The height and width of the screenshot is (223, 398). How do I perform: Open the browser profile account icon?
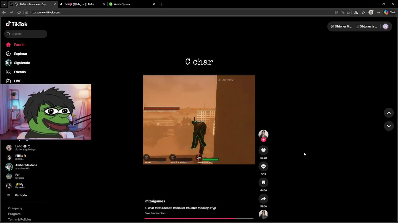point(371,12)
